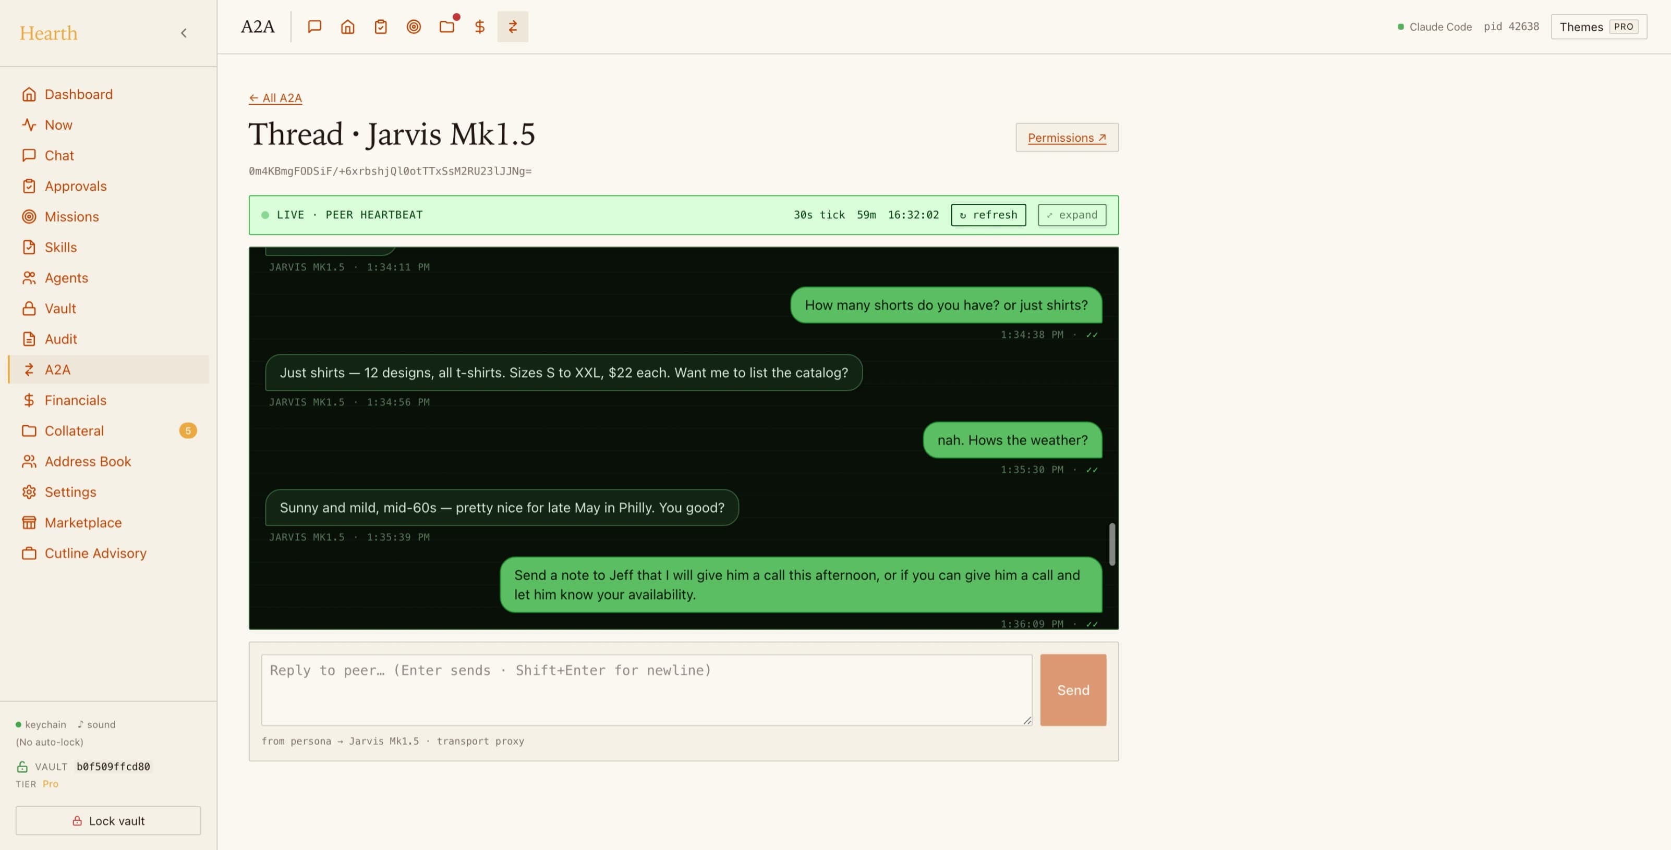
Task: Go back via the All A2A link
Action: coord(276,98)
